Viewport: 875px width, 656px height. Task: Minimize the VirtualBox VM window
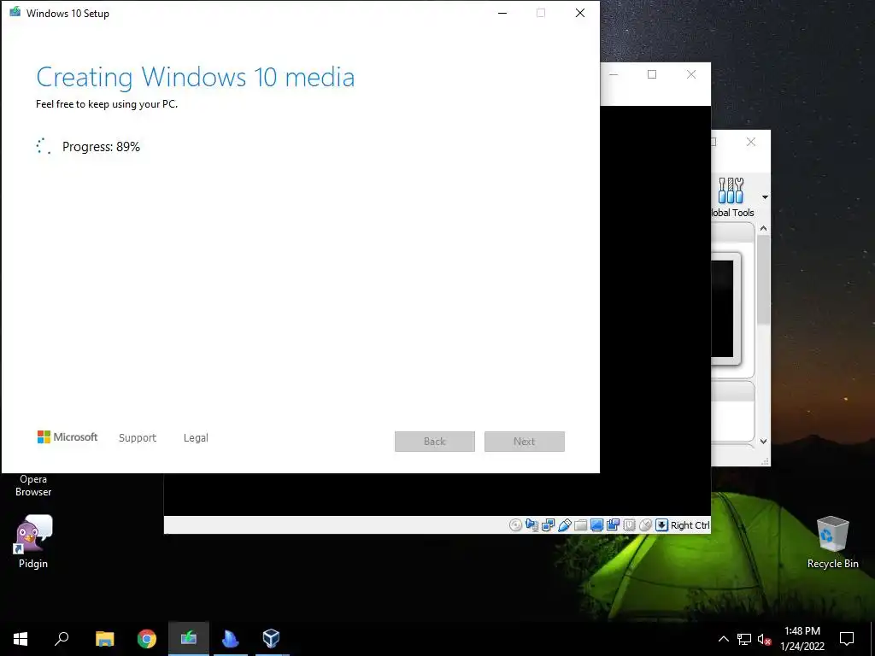click(x=614, y=74)
